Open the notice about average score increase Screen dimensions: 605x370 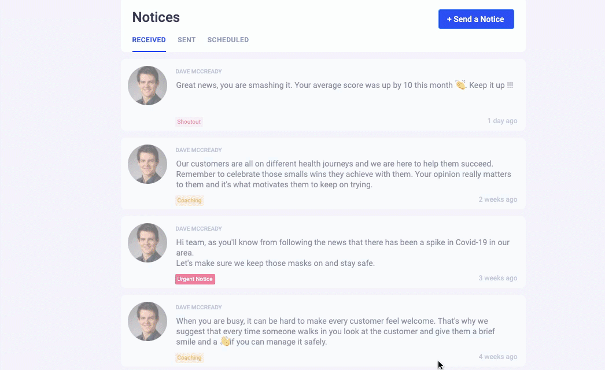coord(315,86)
